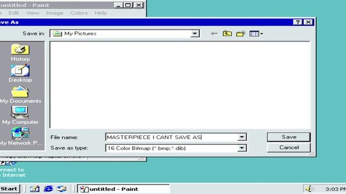
Task: Open My Documents in Save As sidebar
Action: pyautogui.click(x=21, y=95)
